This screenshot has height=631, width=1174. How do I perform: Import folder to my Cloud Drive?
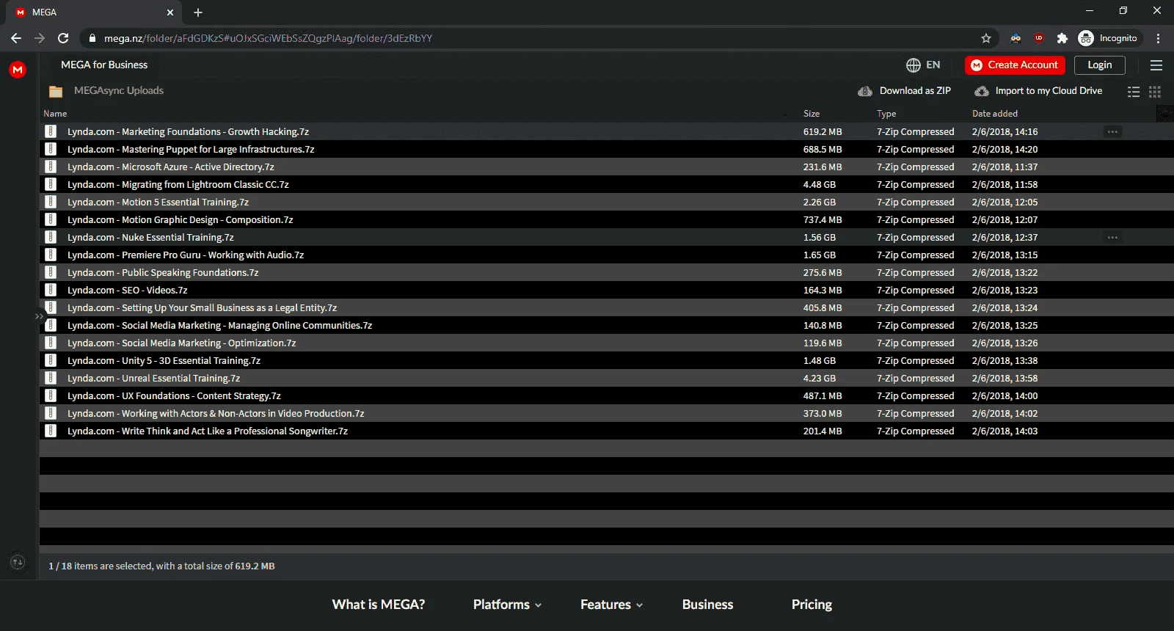(x=1038, y=91)
